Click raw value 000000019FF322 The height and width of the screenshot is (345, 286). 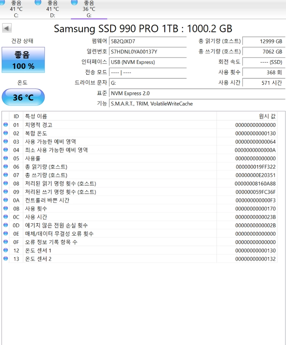click(x=255, y=167)
